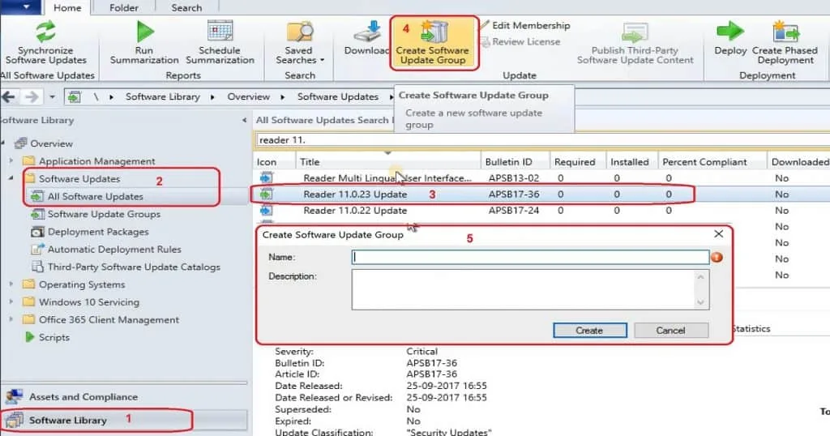Viewport: 830px width, 436px height.
Task: Expand the Windows 10 Servicing node
Action: [x=11, y=302]
